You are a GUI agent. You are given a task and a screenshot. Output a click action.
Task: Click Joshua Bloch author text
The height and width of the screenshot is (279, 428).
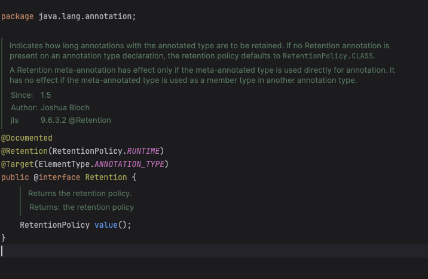point(65,108)
